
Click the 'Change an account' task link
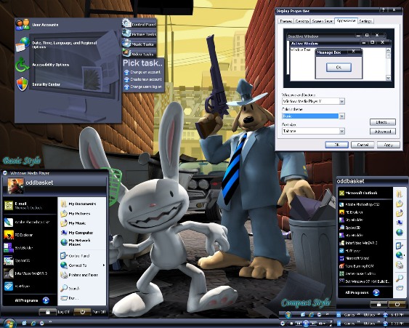pos(142,72)
